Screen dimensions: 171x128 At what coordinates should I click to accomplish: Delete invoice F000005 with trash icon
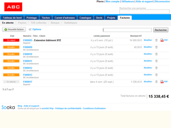pyautogui.click(x=157, y=40)
